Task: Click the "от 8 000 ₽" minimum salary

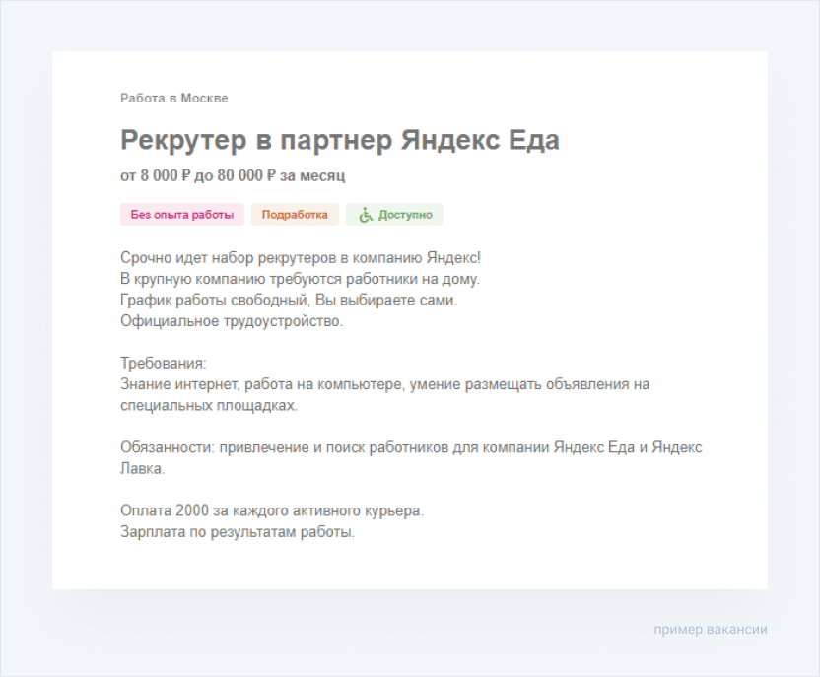Action: (157, 175)
